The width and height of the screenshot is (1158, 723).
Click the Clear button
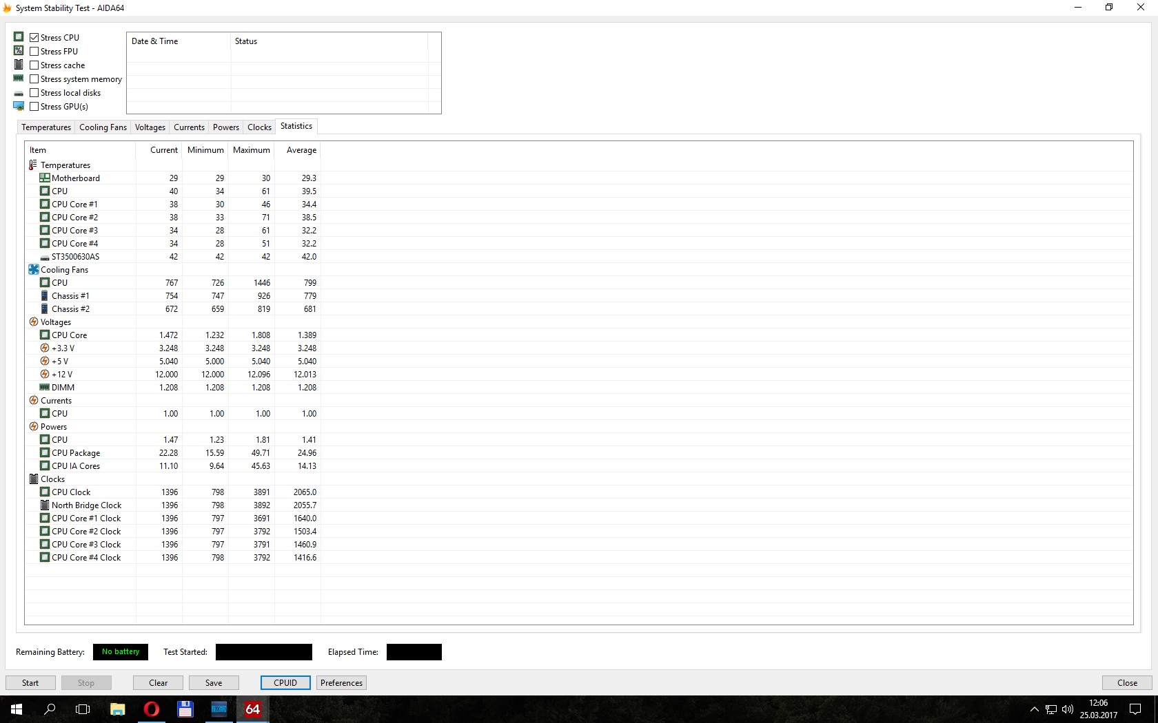[x=158, y=683]
